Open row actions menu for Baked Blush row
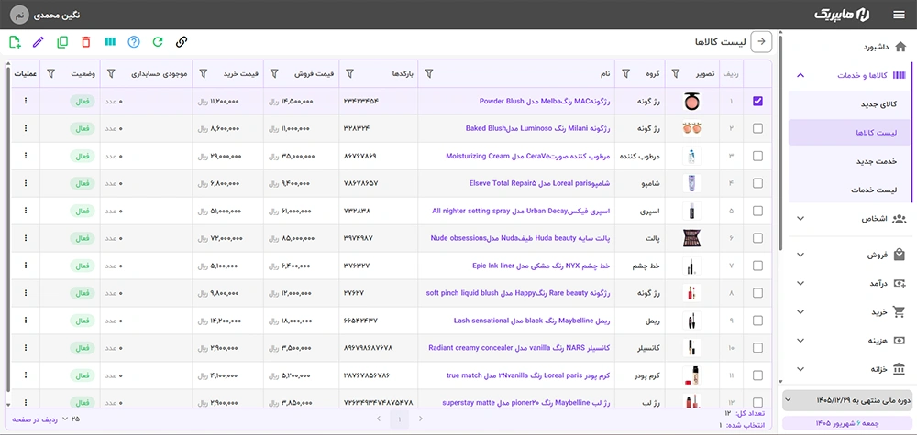The image size is (917, 435). coord(25,128)
